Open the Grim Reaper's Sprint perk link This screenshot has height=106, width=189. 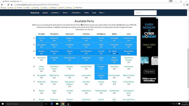[x=129, y=92]
